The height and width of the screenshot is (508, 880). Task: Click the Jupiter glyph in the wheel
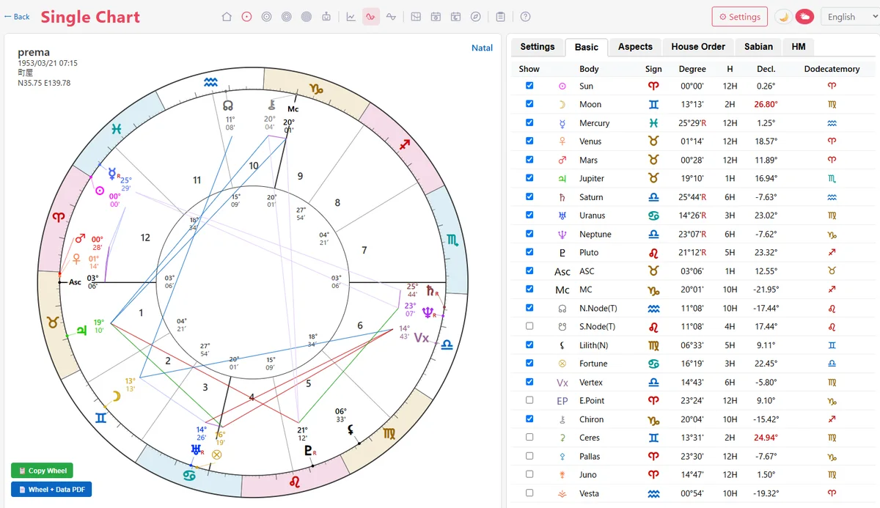tap(81, 330)
